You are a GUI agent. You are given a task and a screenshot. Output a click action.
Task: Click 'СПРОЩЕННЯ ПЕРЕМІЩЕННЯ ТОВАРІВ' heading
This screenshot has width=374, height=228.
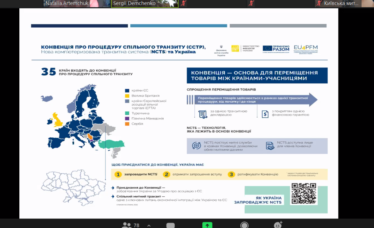221,90
